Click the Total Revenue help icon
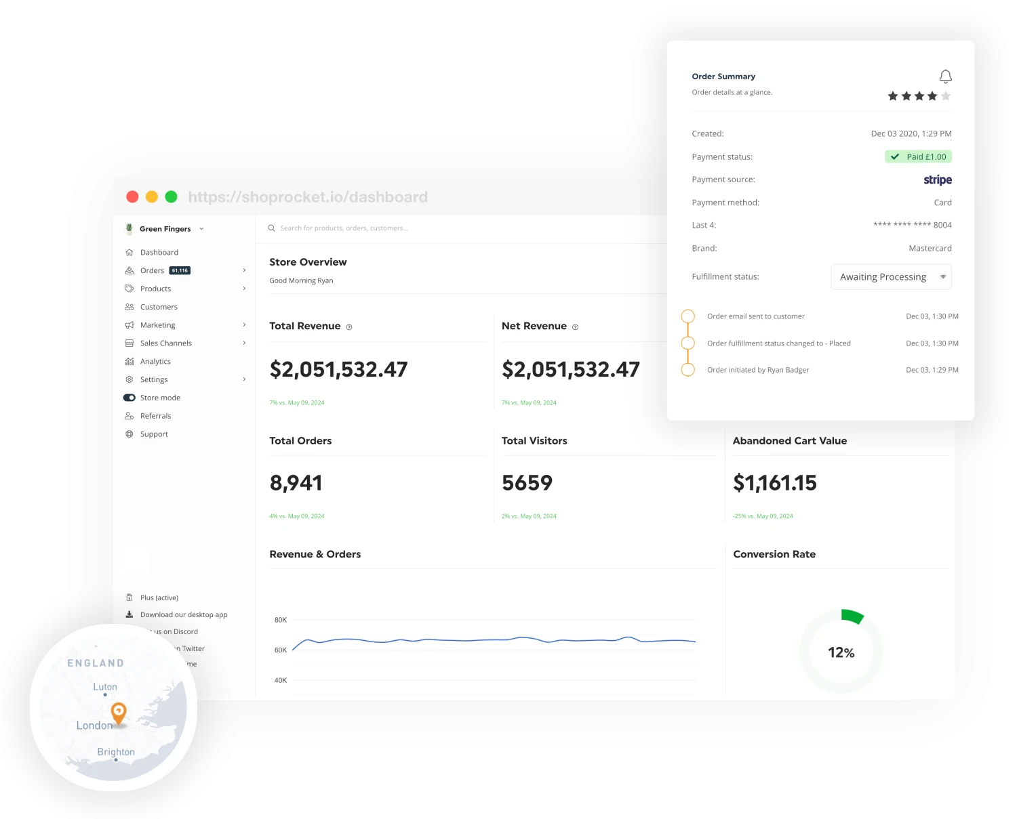The height and width of the screenshot is (819, 1017). pos(349,327)
